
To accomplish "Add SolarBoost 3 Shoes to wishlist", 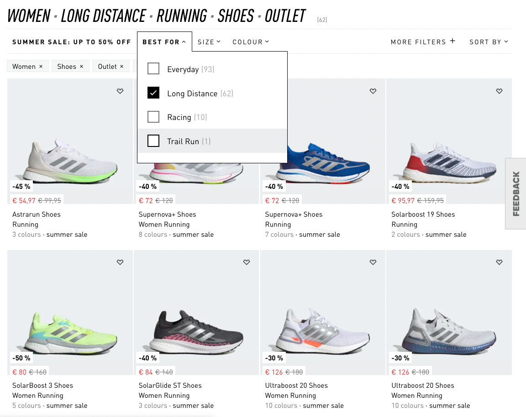I will coord(120,262).
